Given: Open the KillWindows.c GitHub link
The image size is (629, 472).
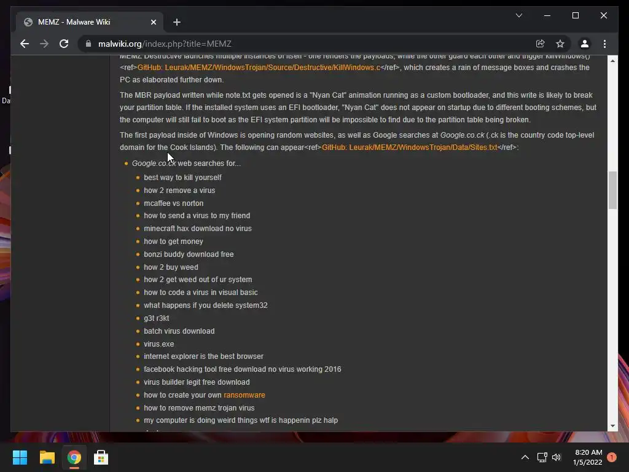Looking at the screenshot, I should click(259, 68).
